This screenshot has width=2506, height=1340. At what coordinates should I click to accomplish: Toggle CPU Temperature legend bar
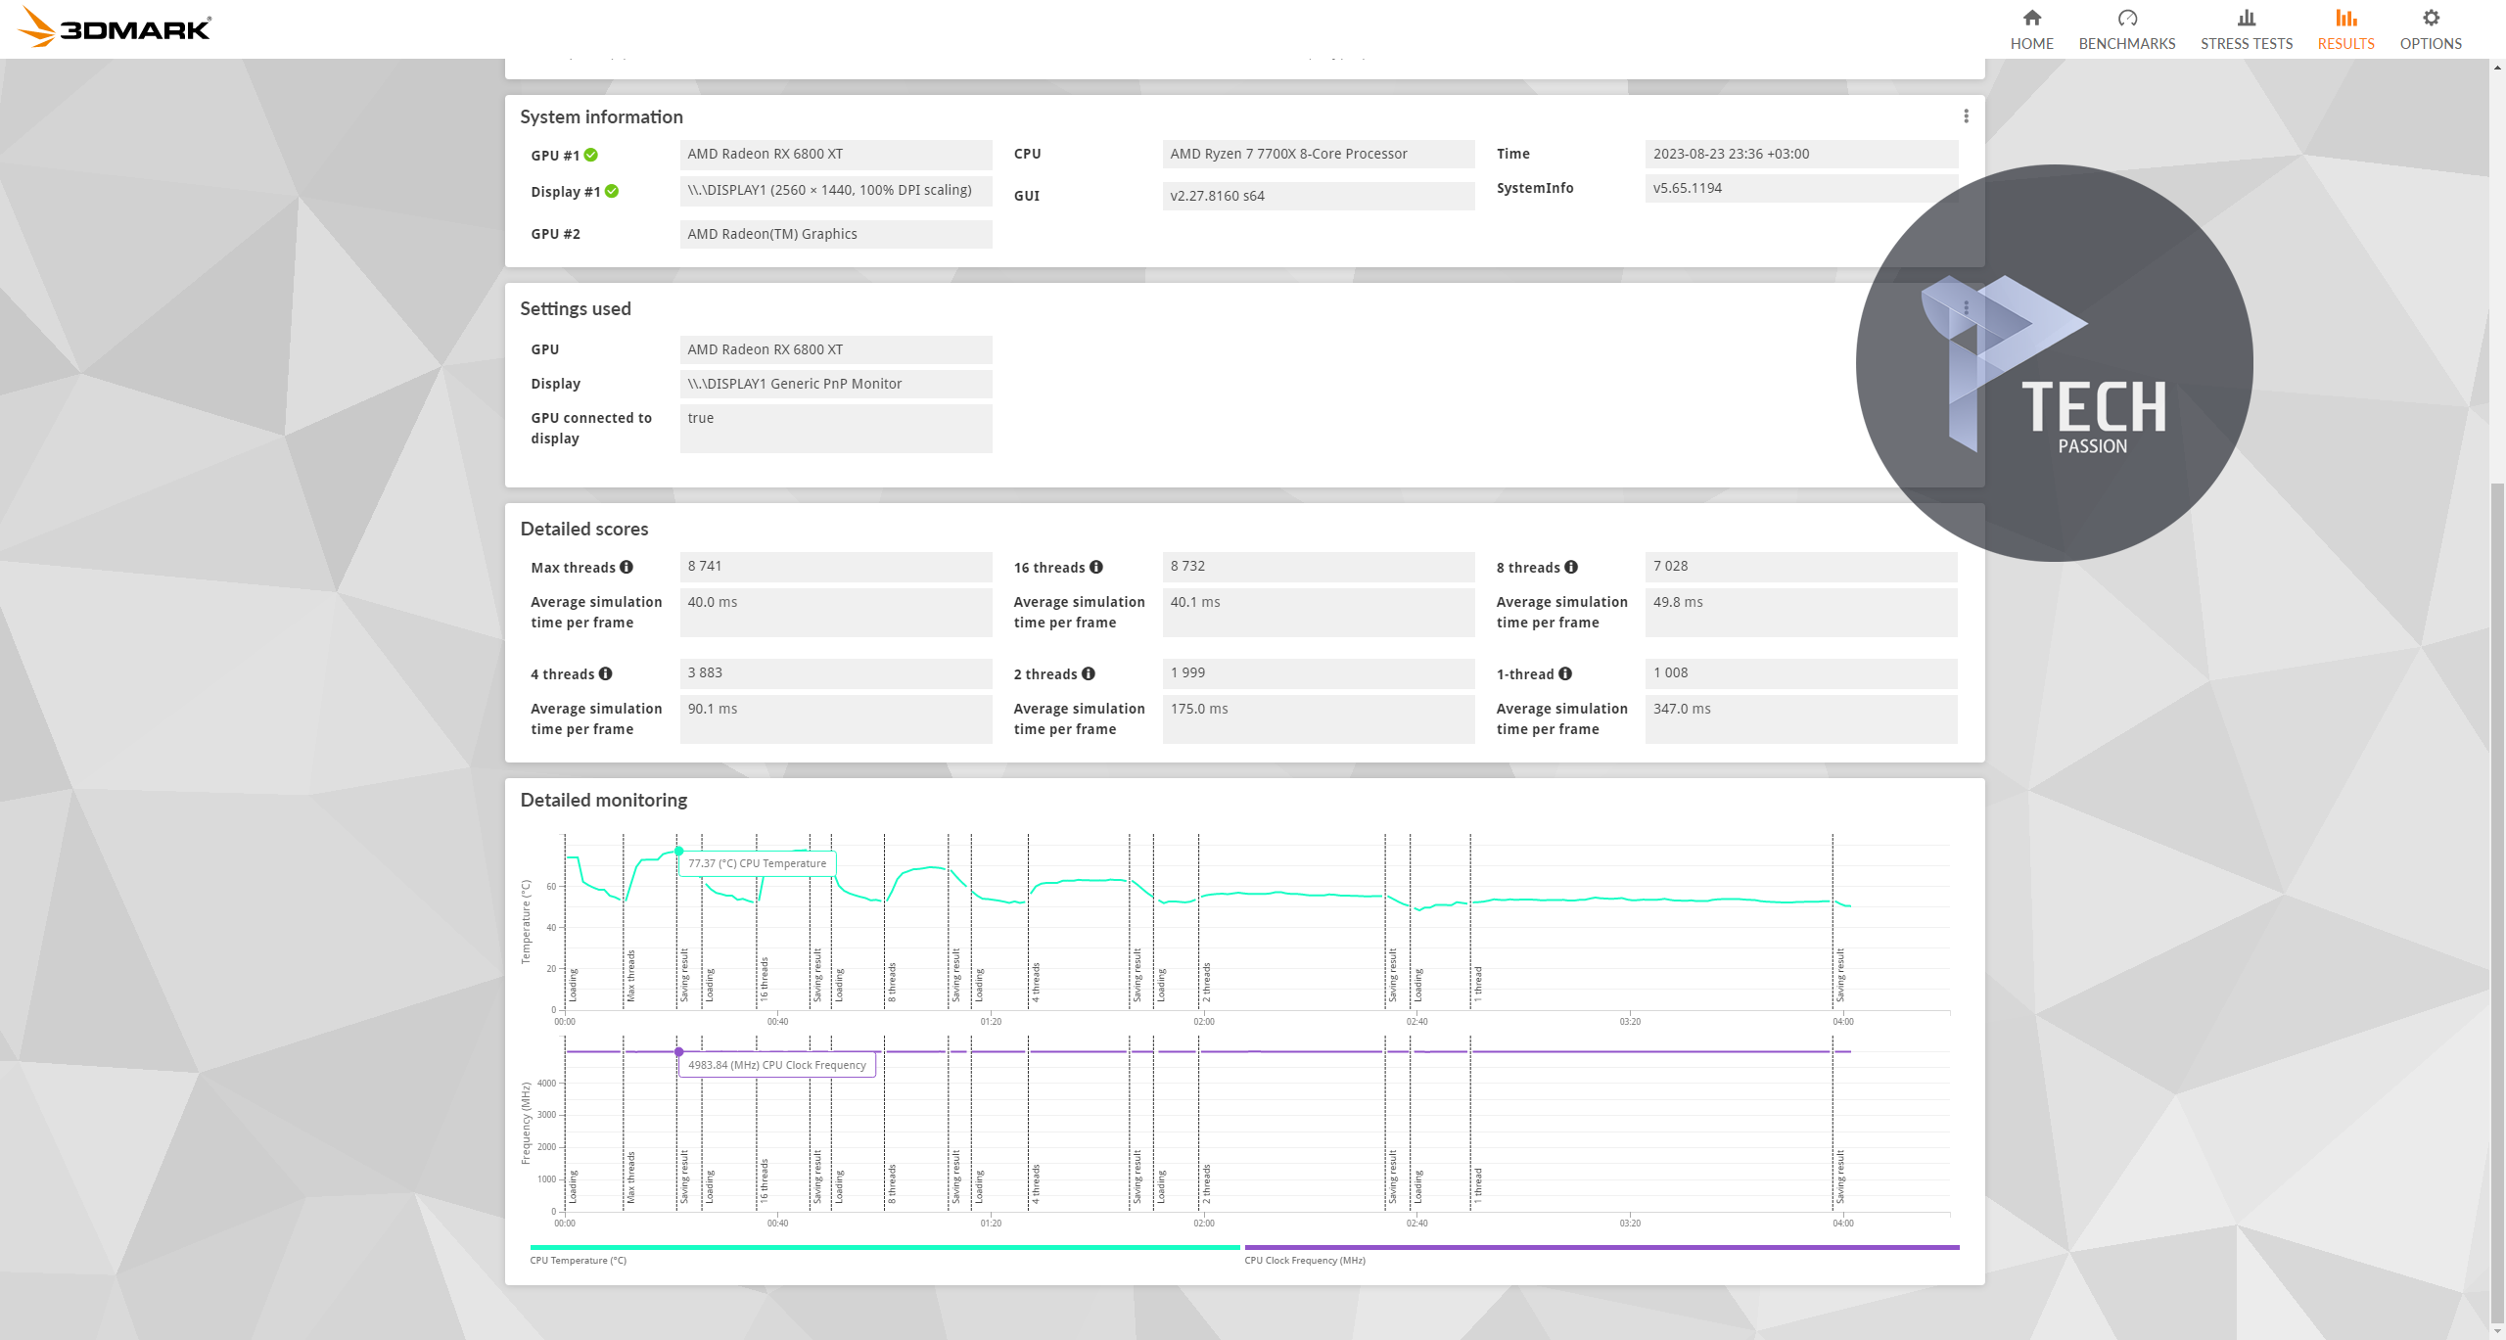(884, 1248)
